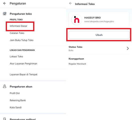This screenshot has width=132, height=120.
Task: Tap back arrow on Informasi Toko
Action: click(70, 3)
